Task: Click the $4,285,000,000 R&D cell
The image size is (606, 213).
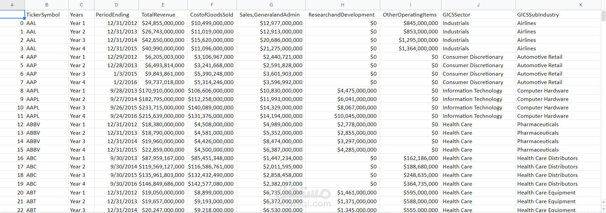Action: 343,150
